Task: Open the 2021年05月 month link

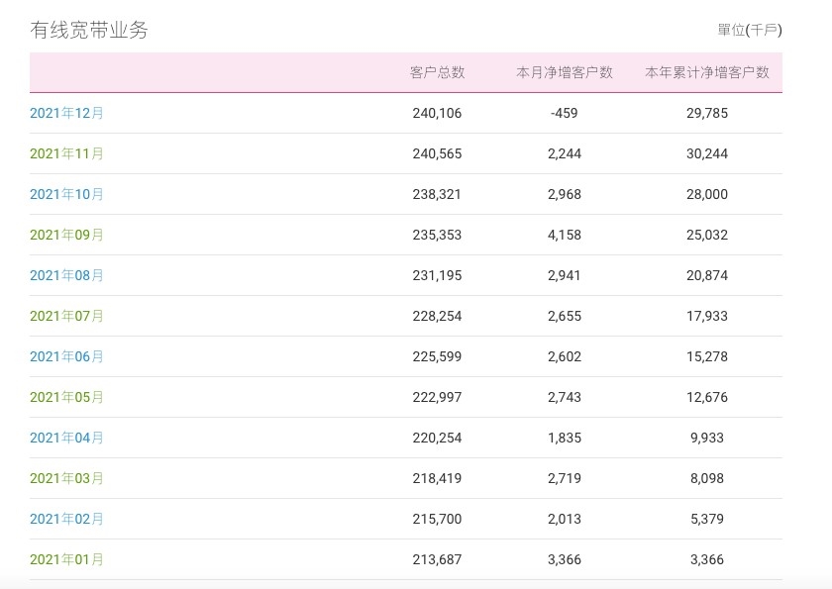Action: (x=66, y=397)
